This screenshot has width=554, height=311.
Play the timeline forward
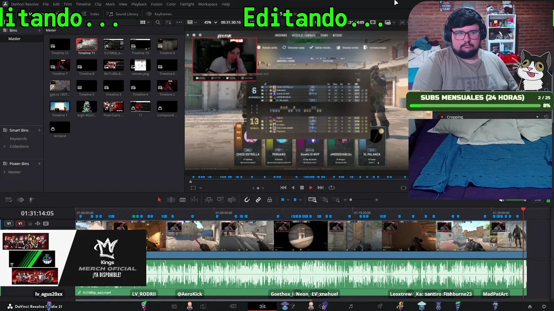pyautogui.click(x=311, y=187)
